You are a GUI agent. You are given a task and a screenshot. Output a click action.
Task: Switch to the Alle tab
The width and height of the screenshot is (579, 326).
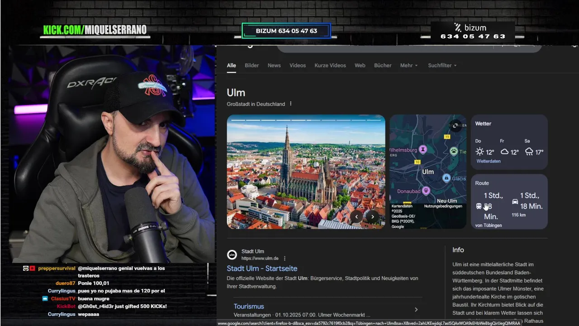[232, 65]
